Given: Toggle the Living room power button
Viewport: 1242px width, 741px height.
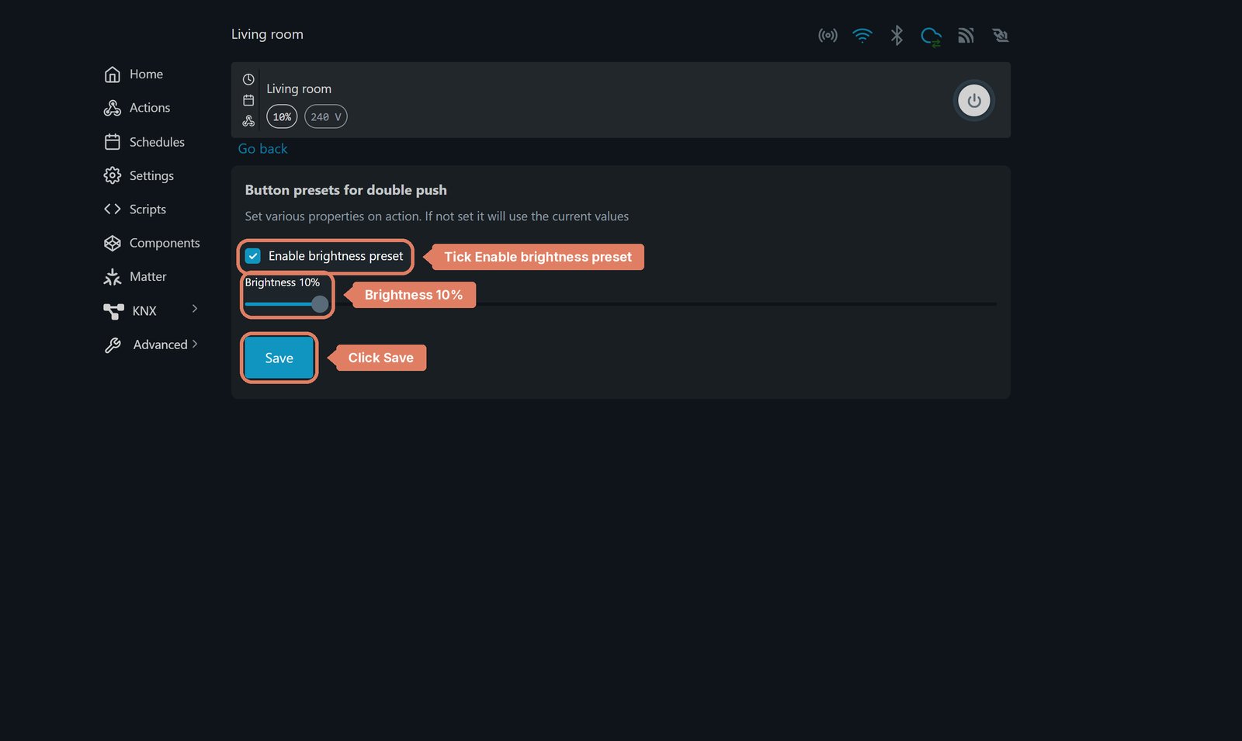Looking at the screenshot, I should click(974, 101).
